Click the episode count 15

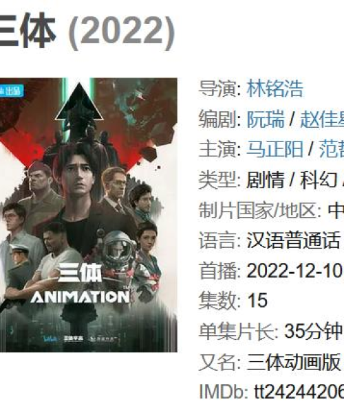(257, 300)
